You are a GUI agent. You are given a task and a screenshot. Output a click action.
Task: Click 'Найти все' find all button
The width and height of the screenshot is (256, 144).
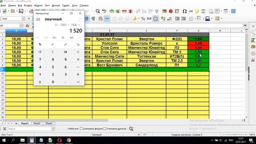click(x=73, y=129)
